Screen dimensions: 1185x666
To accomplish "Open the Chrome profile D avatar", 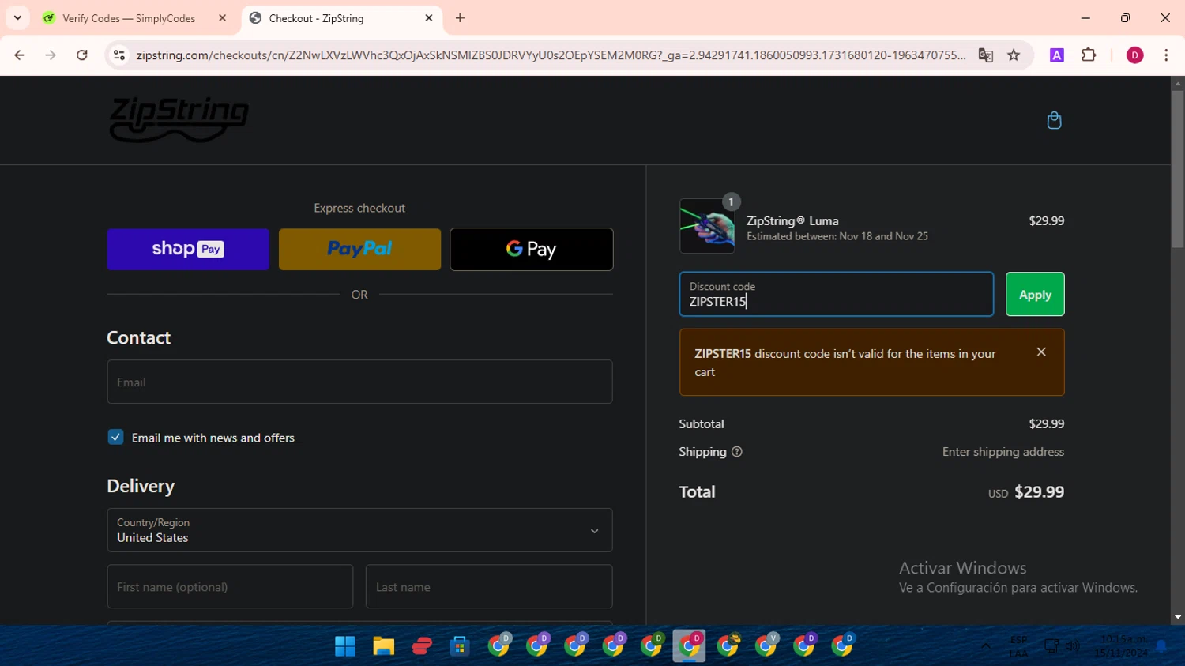I will 1134,55.
